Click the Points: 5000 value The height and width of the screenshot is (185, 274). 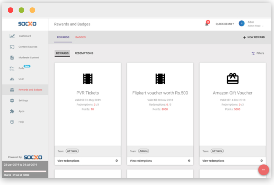point(237,109)
